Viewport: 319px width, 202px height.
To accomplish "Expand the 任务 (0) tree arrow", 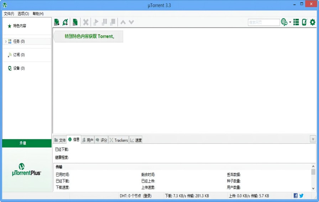I will pyautogui.click(x=6, y=42).
